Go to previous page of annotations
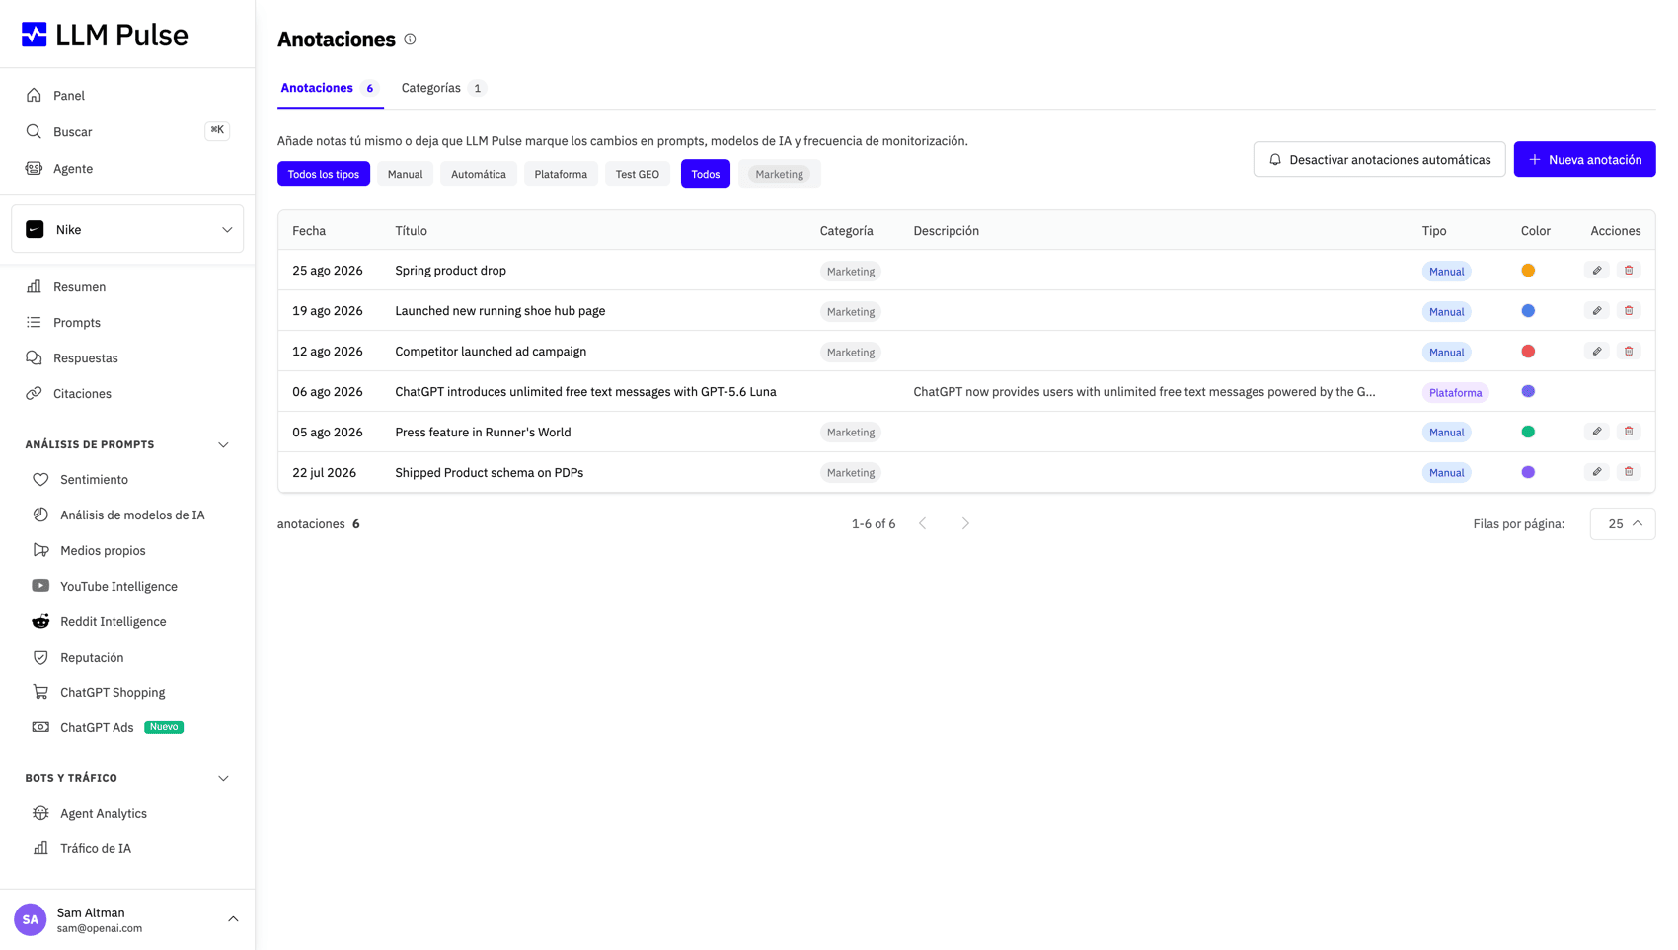 (923, 523)
